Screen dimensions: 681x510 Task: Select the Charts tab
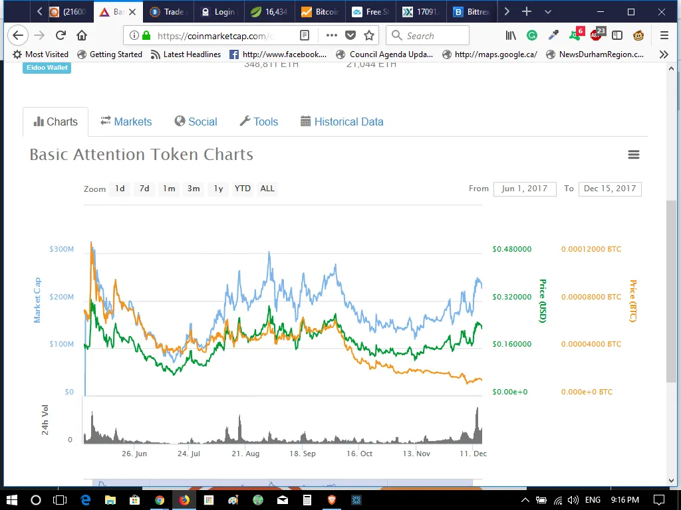pyautogui.click(x=56, y=122)
